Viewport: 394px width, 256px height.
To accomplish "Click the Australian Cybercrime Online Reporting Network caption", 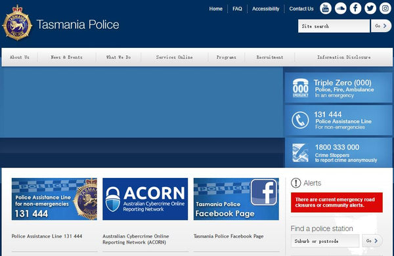I will [136, 239].
